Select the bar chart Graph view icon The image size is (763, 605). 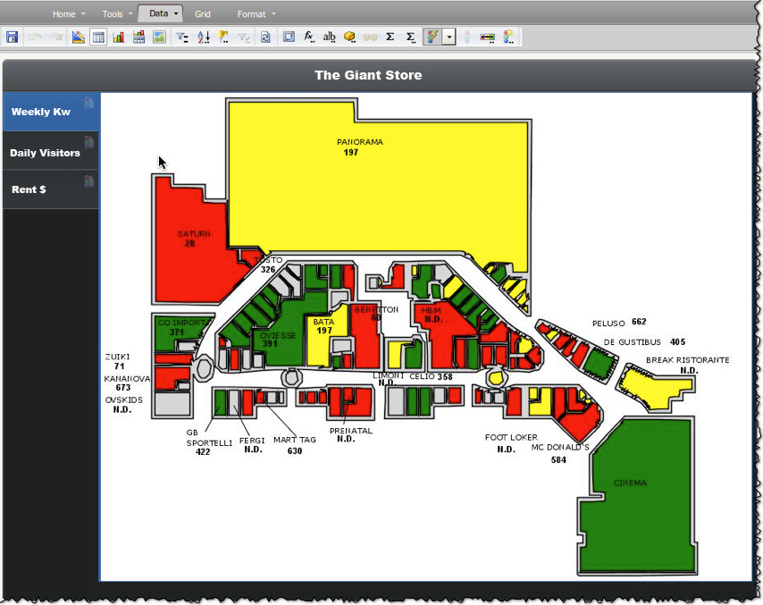119,37
